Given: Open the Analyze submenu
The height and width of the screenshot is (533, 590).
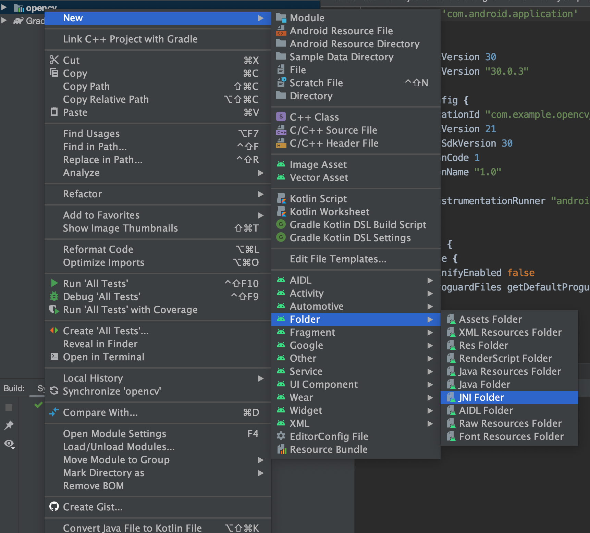Looking at the screenshot, I should coord(158,173).
